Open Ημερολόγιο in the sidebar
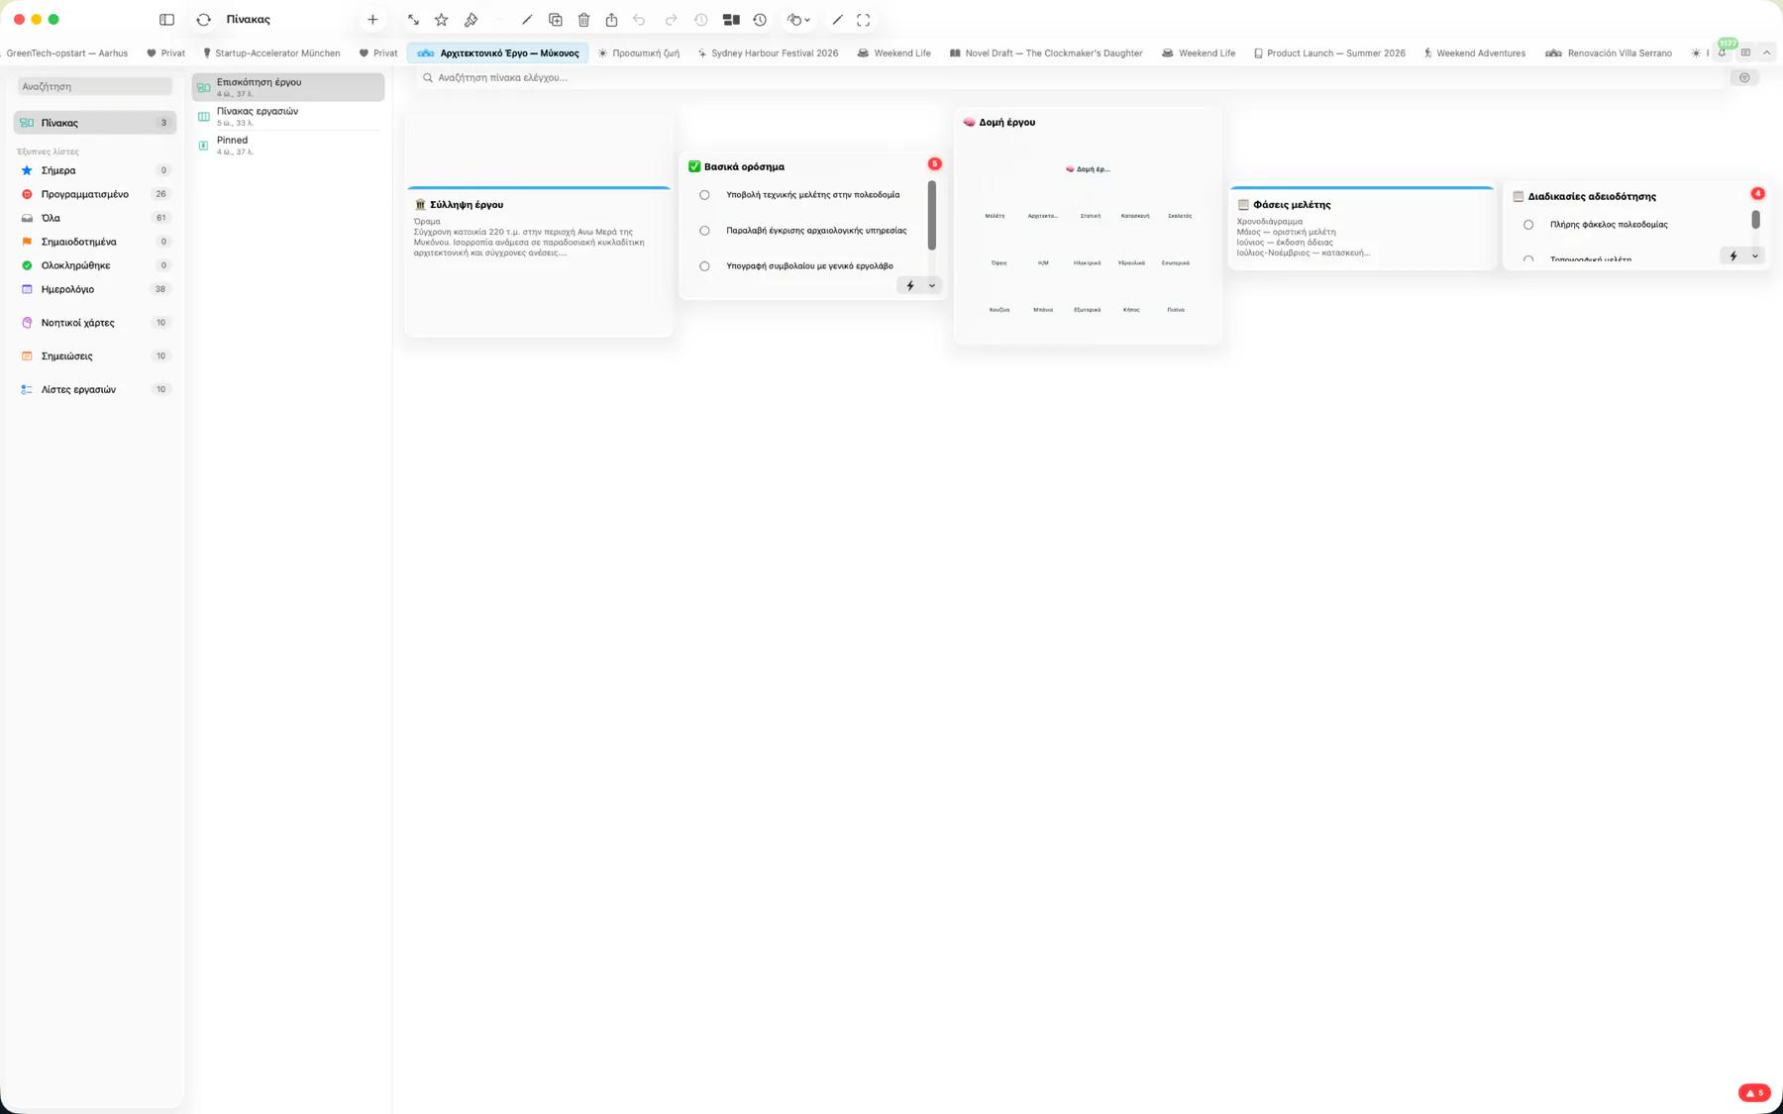Viewport: 1783px width, 1114px height. [95, 289]
